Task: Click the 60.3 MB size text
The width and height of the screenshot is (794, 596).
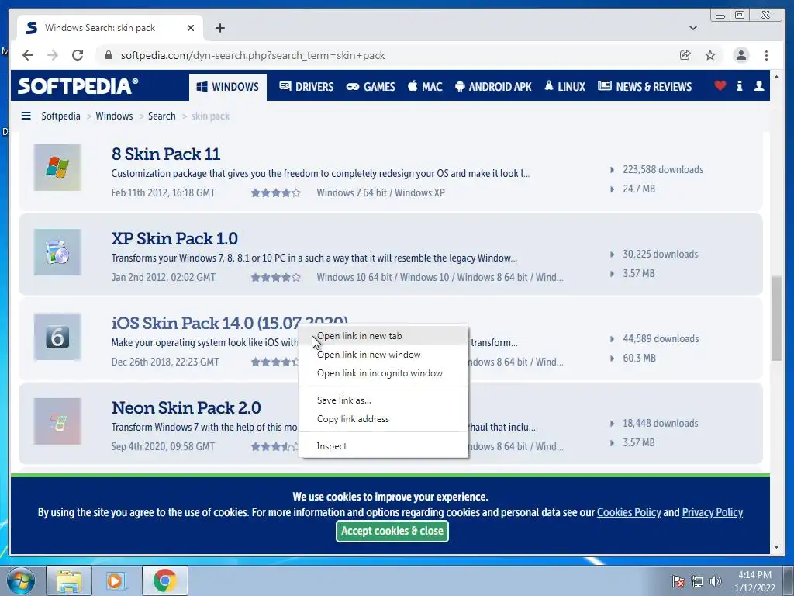Action: [639, 359]
